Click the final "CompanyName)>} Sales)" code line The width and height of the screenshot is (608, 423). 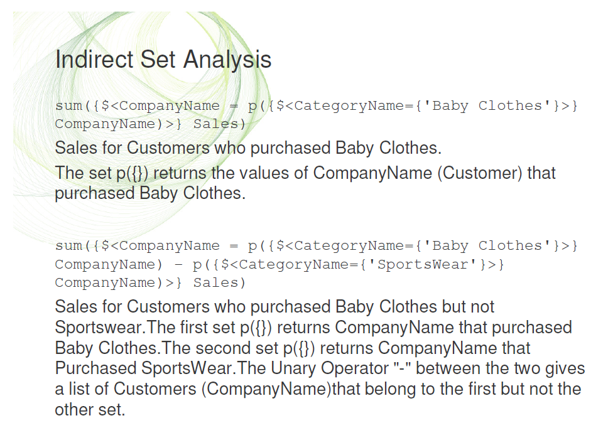pyautogui.click(x=150, y=282)
